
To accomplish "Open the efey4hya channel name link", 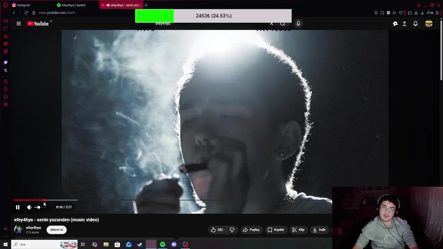I will pos(33,228).
